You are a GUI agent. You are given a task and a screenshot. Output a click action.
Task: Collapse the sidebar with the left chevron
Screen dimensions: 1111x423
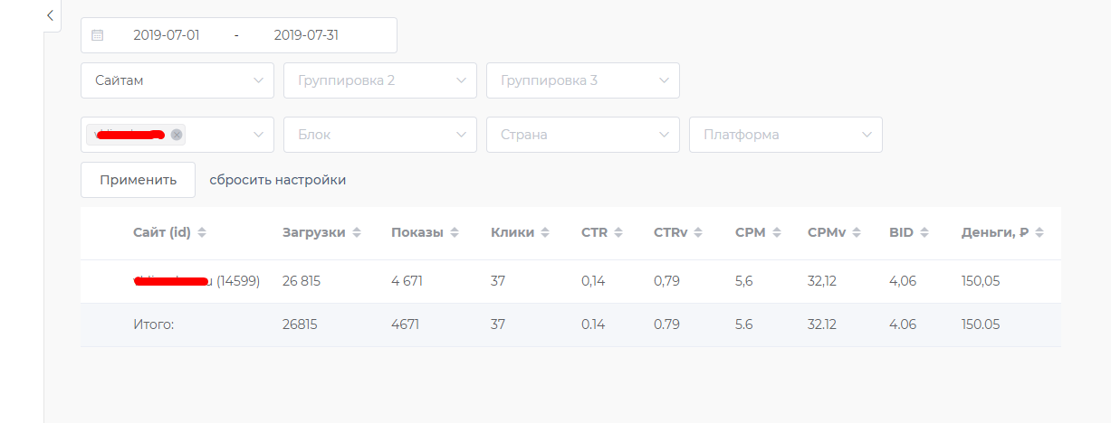51,15
